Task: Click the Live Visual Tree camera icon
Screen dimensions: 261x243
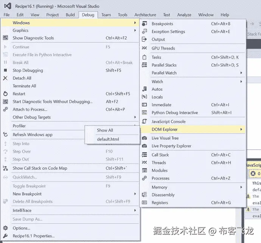Action: point(144,138)
